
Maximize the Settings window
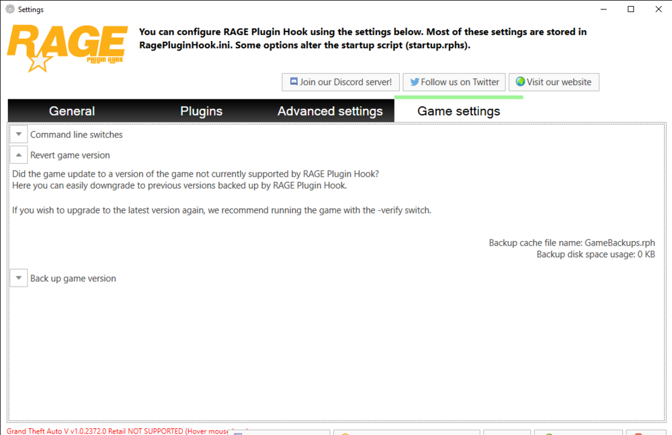point(631,9)
